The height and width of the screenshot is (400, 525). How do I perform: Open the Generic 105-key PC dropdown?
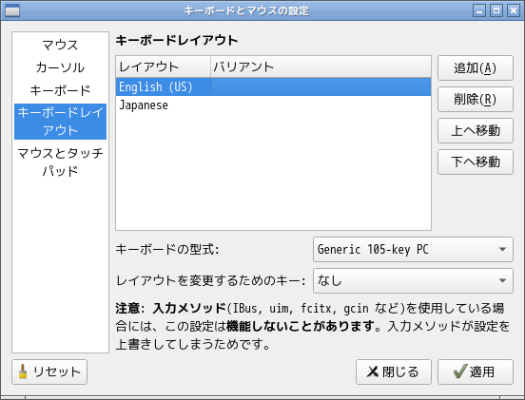point(413,250)
